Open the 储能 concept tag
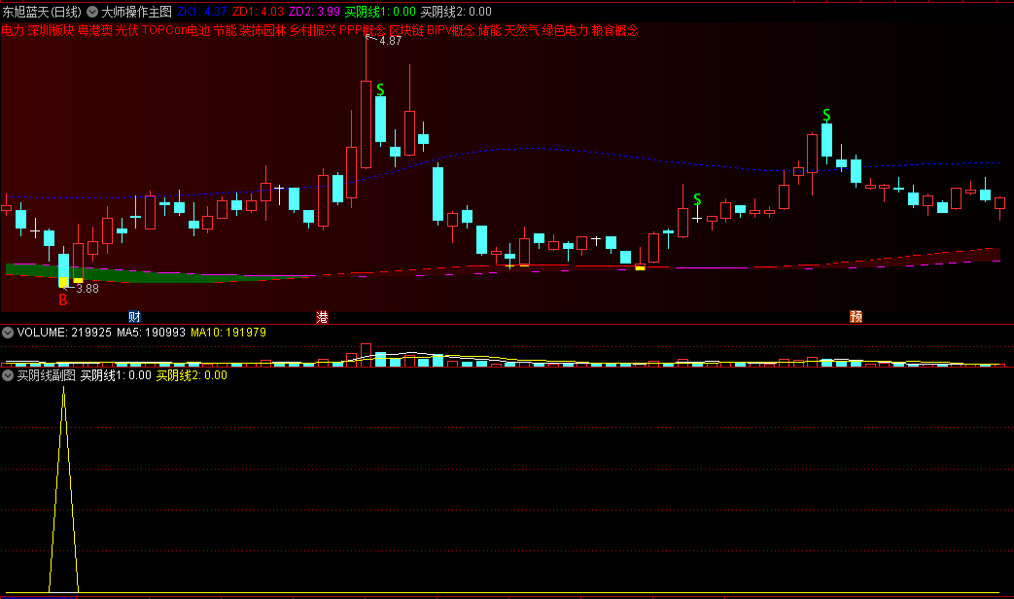The height and width of the screenshot is (599, 1014). pyautogui.click(x=490, y=30)
